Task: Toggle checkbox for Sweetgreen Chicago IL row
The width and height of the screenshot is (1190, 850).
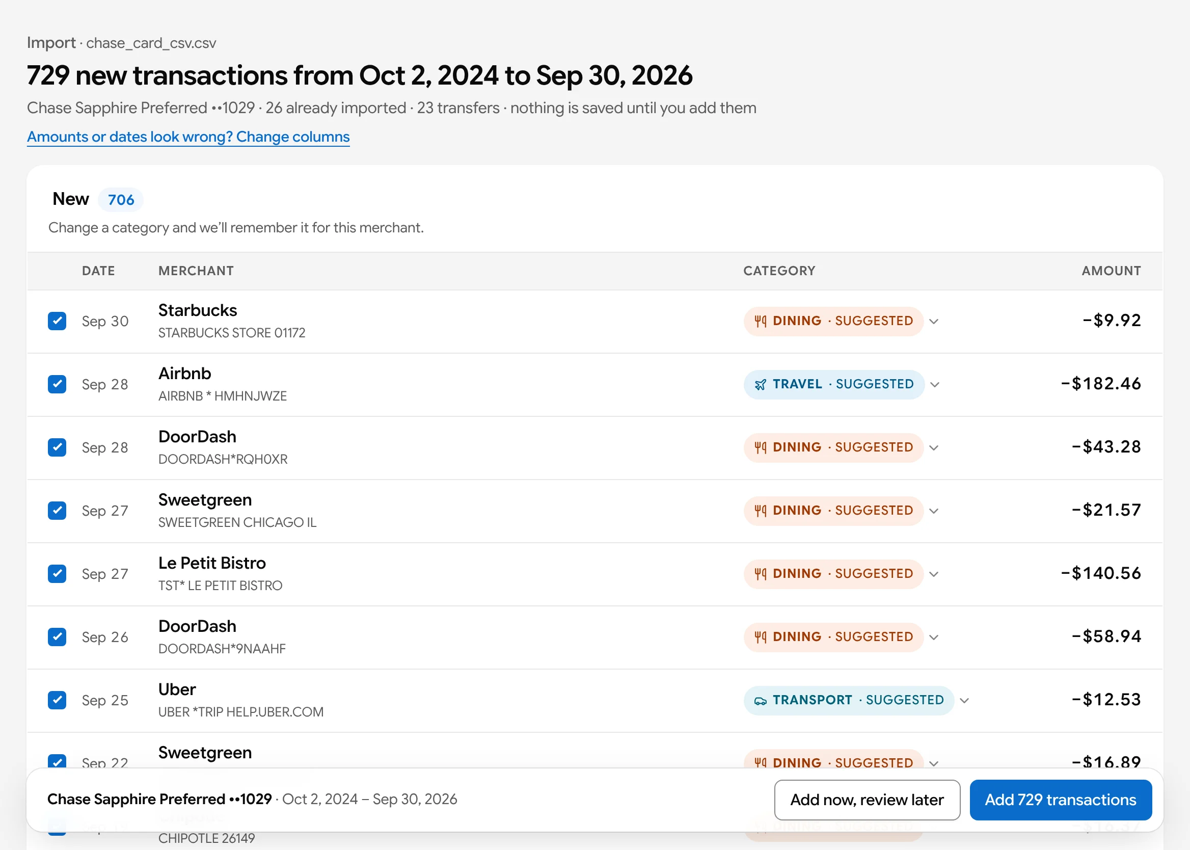Action: click(57, 510)
